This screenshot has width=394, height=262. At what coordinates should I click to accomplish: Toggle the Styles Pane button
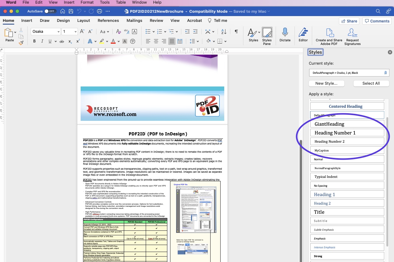pyautogui.click(x=267, y=36)
